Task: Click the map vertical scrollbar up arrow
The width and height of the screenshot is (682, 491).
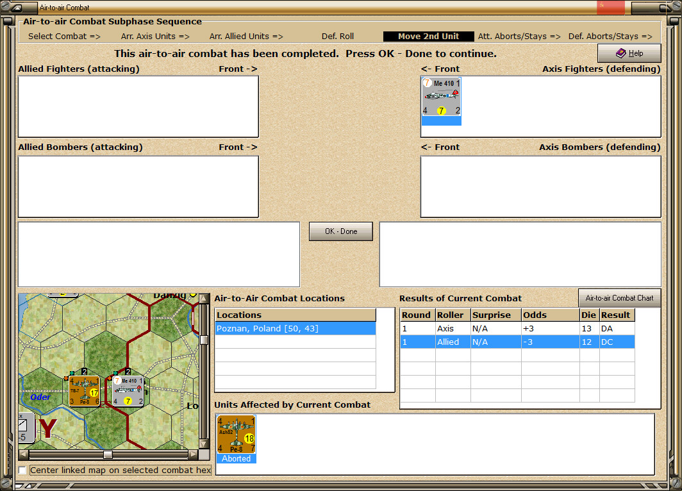Action: pos(203,298)
